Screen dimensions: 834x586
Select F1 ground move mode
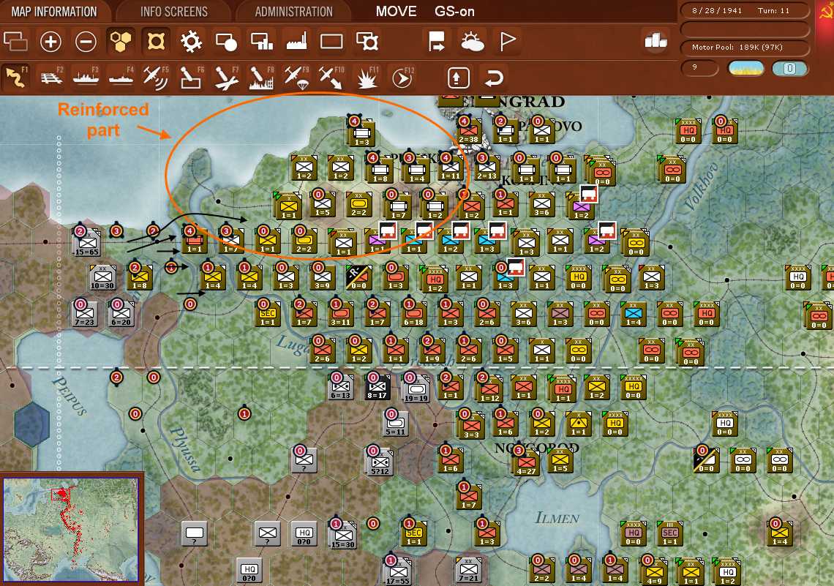(15, 78)
